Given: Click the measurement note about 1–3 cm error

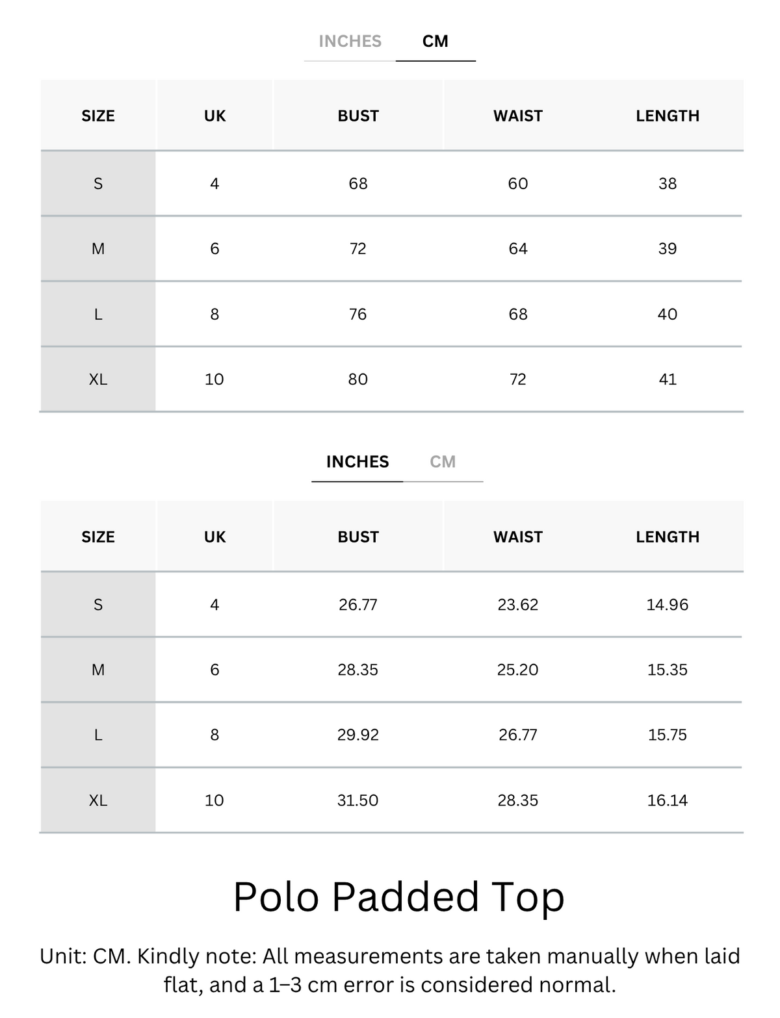Looking at the screenshot, I should [390, 971].
